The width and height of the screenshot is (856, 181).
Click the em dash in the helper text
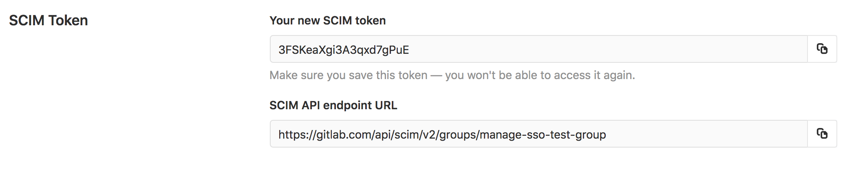point(436,75)
